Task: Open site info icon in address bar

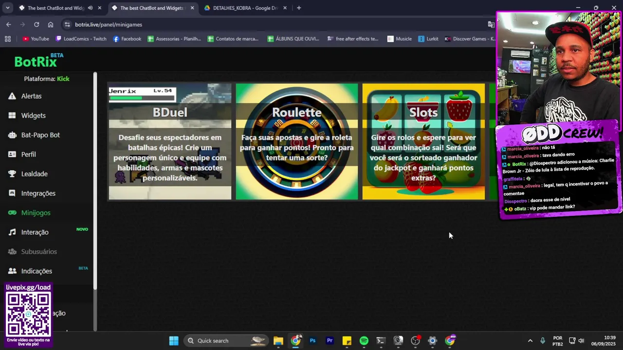Action: point(67,24)
